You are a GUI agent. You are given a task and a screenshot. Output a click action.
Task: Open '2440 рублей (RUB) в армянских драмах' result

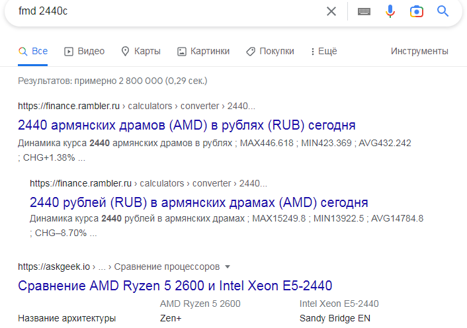pyautogui.click(x=199, y=202)
